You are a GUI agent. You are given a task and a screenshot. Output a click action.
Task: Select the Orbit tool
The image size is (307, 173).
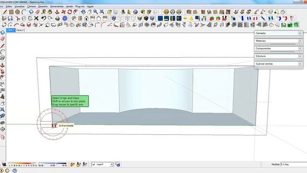click(x=83, y=12)
